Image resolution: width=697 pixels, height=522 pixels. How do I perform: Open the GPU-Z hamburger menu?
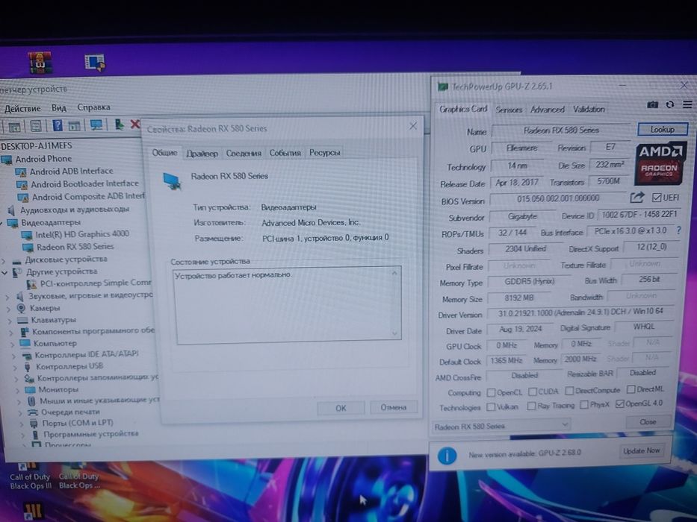pyautogui.click(x=687, y=104)
